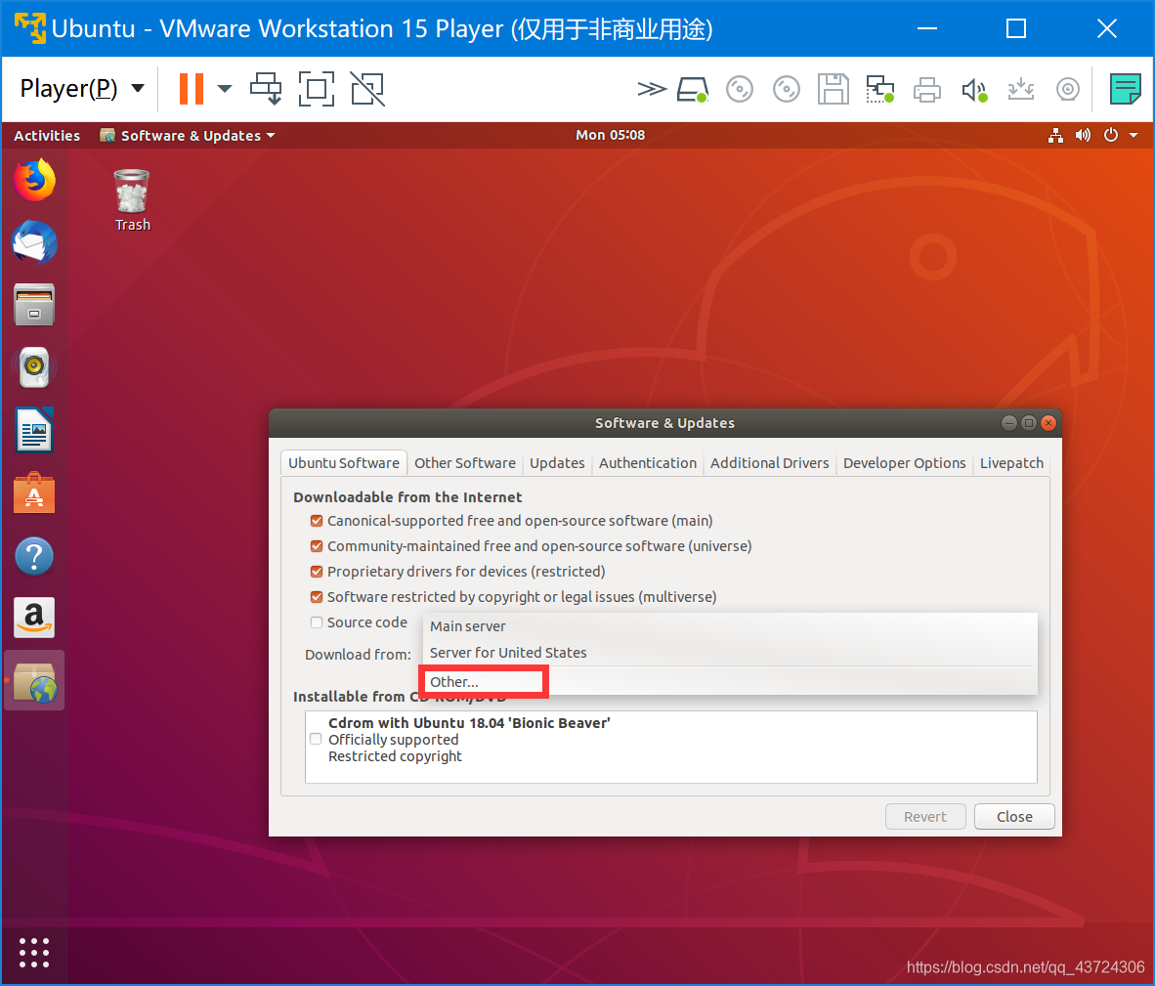The image size is (1155, 986).
Task: Click the double-arrow device overflow icon
Action: click(x=651, y=89)
